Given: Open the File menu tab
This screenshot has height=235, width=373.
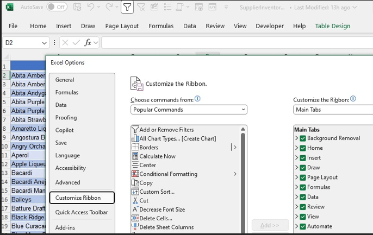Looking at the screenshot, I should coord(13,26).
